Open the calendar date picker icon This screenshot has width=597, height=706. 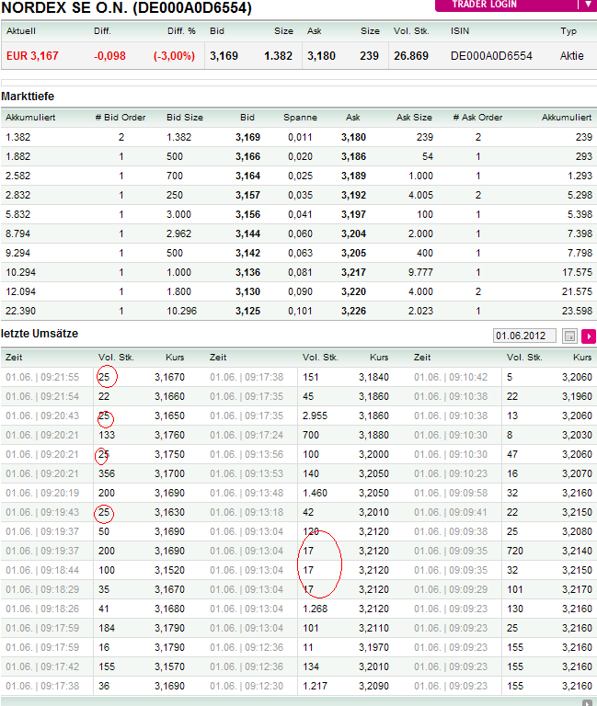(569, 336)
